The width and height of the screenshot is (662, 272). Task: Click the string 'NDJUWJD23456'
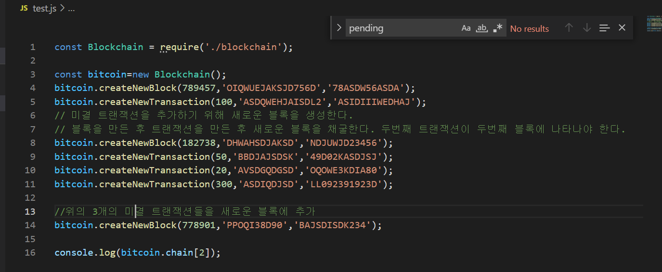pos(343,143)
